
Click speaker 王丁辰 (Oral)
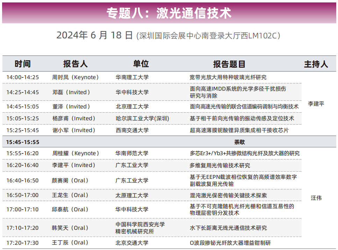[x=70, y=243]
